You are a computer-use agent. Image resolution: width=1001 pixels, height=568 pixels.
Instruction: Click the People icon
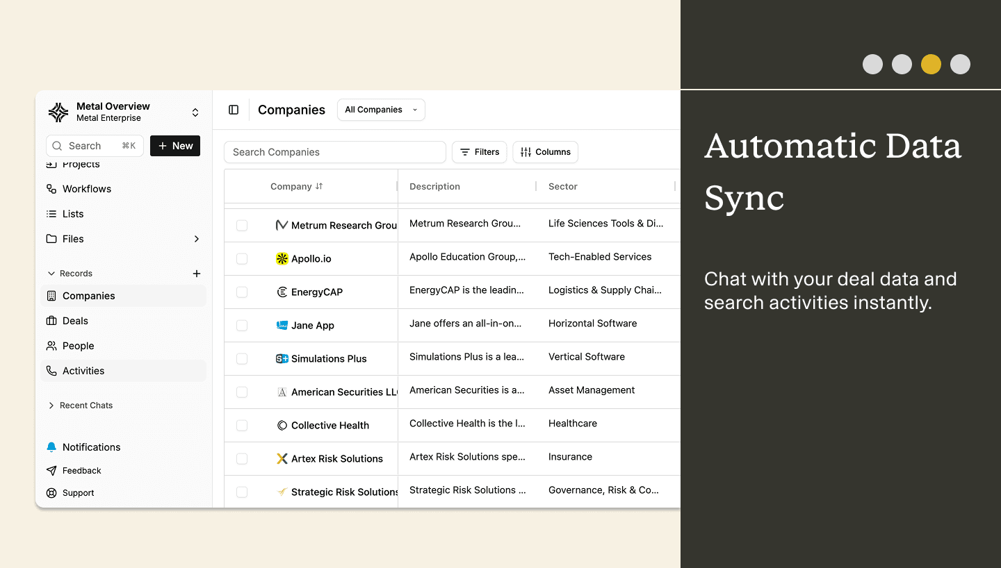click(x=51, y=346)
